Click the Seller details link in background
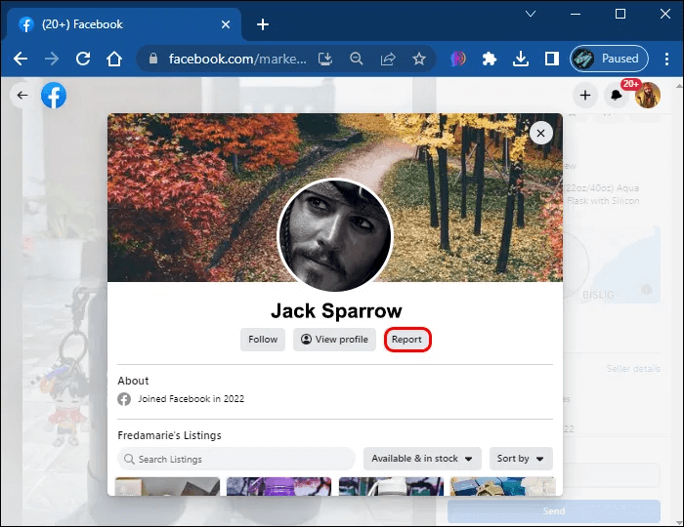Screen dimensions: 684x527 pos(633,369)
